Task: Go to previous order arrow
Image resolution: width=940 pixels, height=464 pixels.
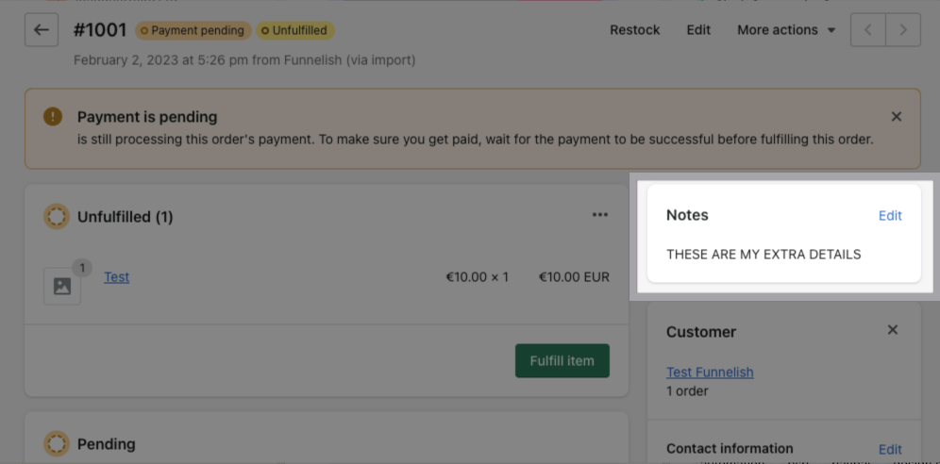Action: point(868,30)
